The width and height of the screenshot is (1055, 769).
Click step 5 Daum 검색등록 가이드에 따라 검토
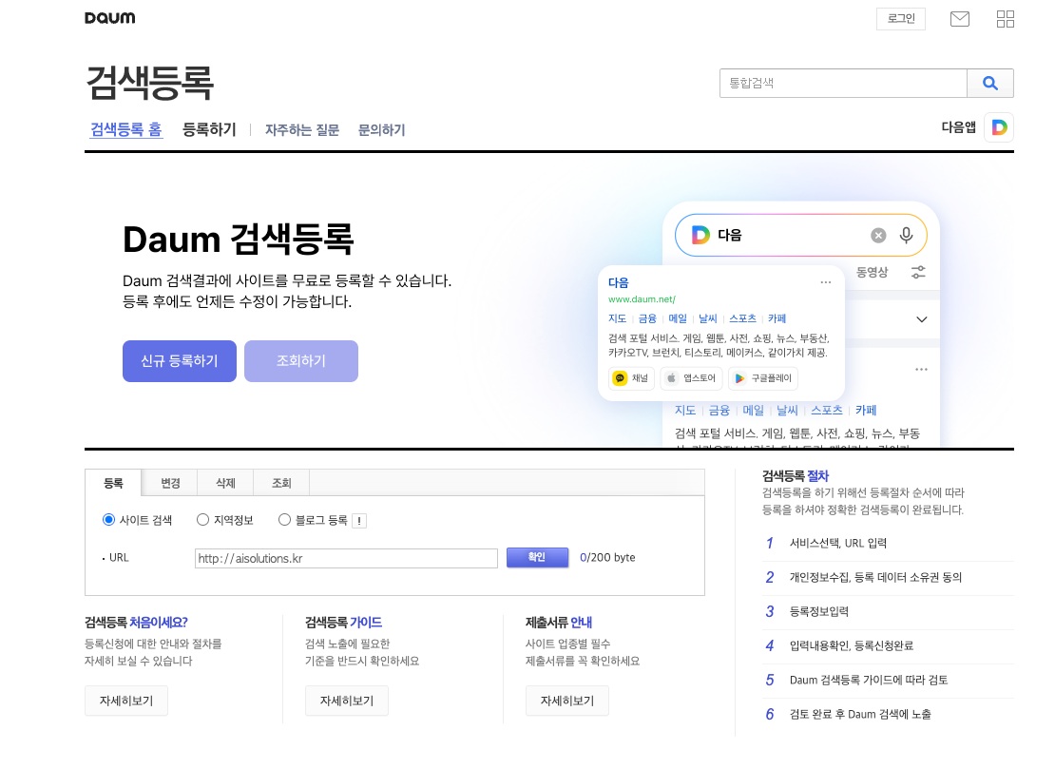coord(868,681)
